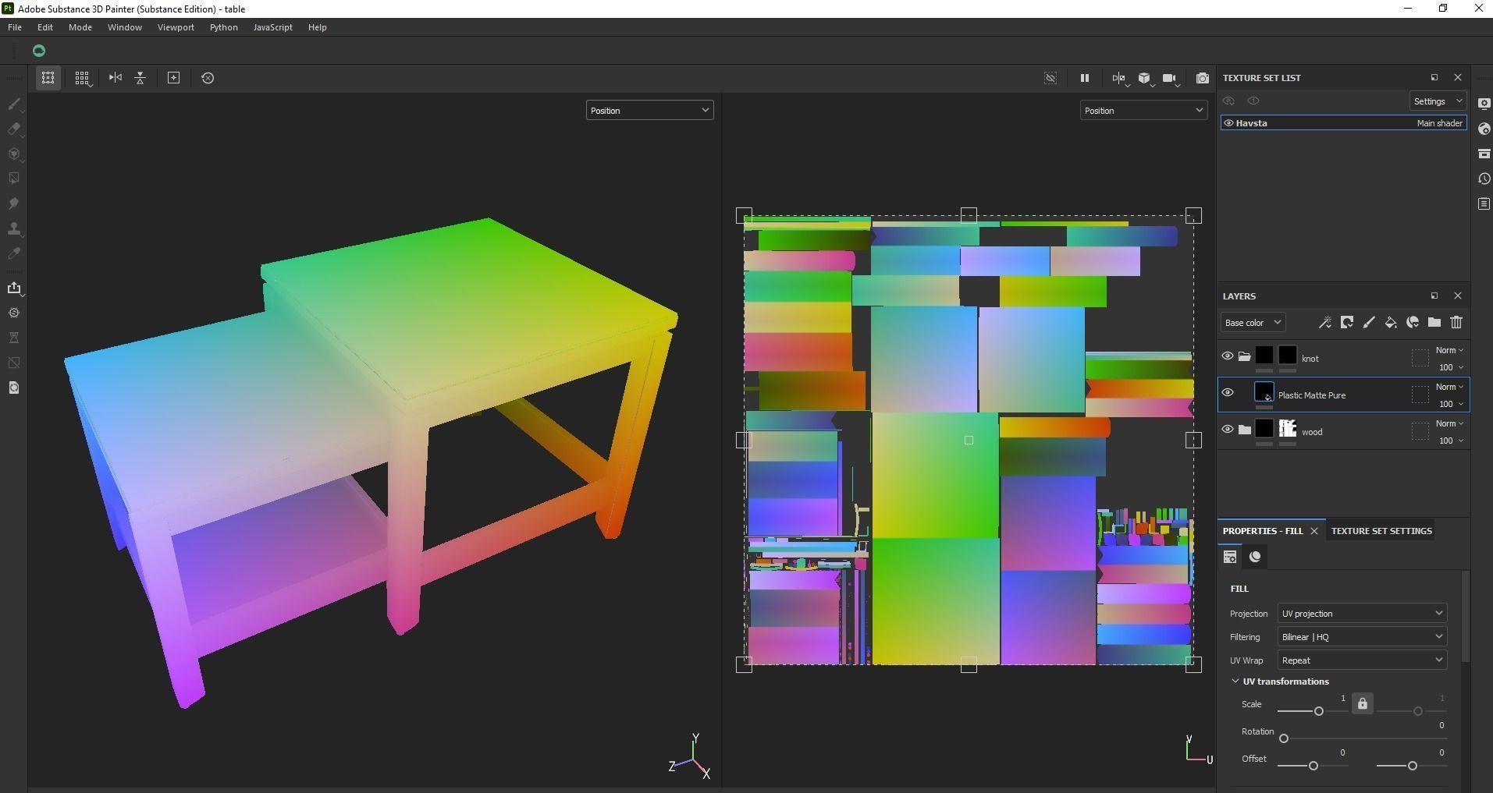Open the camera settings icon
The width and height of the screenshot is (1493, 793).
pos(1170,78)
